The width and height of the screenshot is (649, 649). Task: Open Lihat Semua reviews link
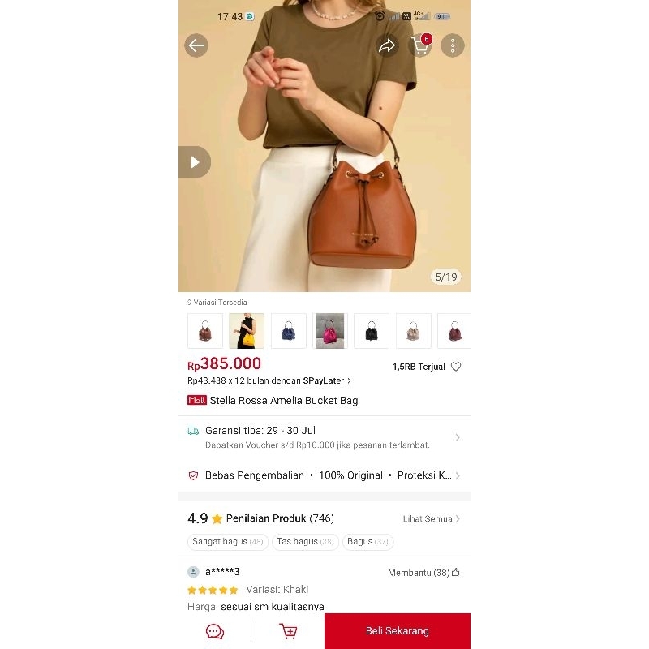(432, 518)
